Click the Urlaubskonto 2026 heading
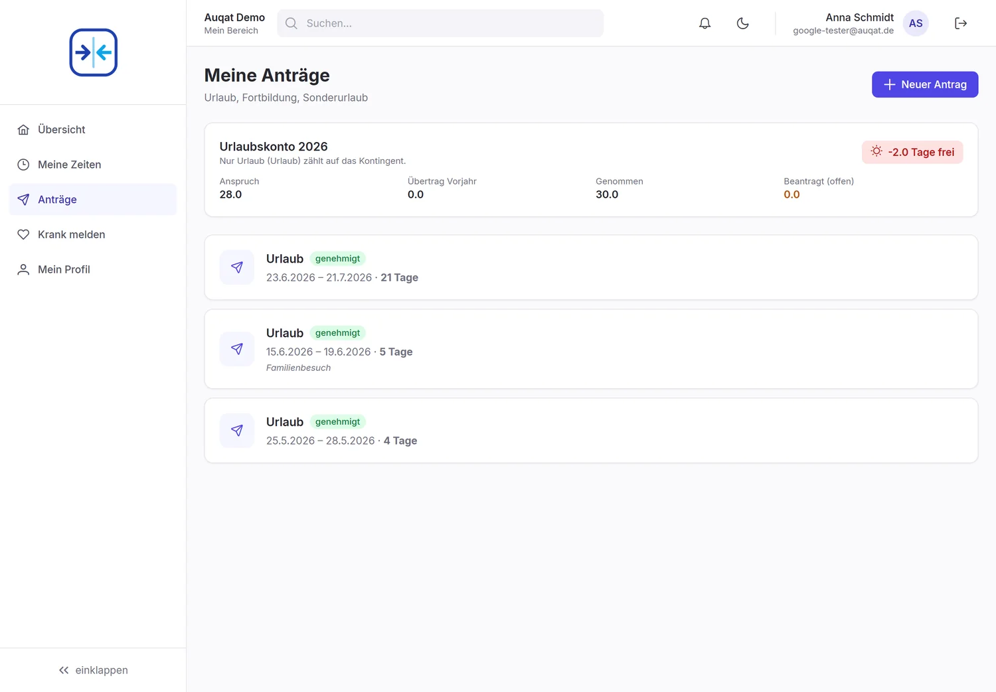The image size is (996, 692). point(274,147)
